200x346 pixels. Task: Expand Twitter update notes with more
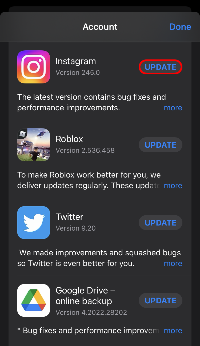tap(173, 263)
